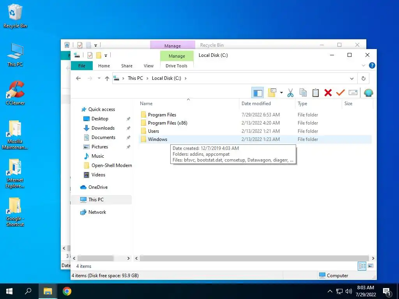Expand the folder options dropdown arrow
This screenshot has height=299, width=399.
click(281, 93)
